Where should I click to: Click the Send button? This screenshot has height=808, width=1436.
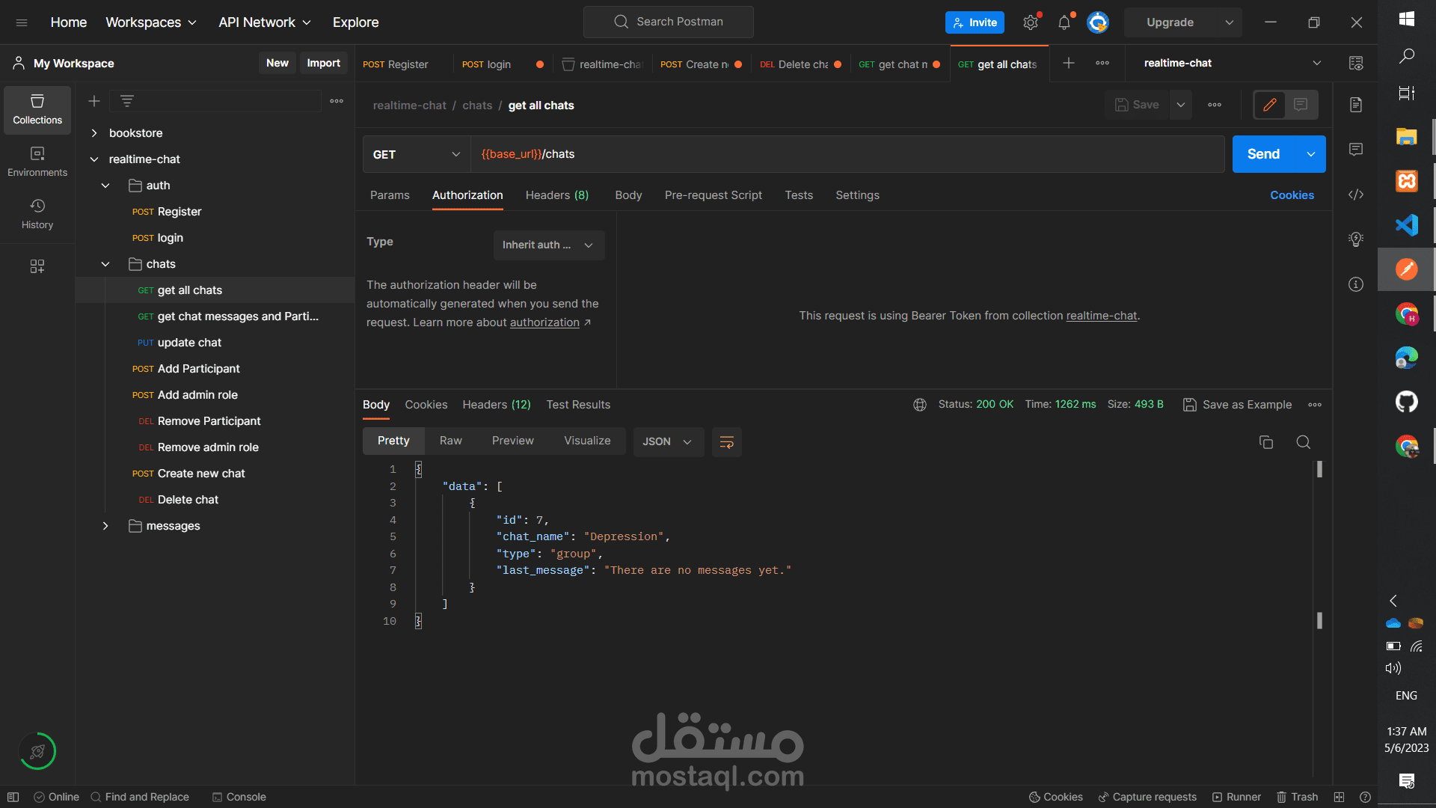[x=1263, y=154]
